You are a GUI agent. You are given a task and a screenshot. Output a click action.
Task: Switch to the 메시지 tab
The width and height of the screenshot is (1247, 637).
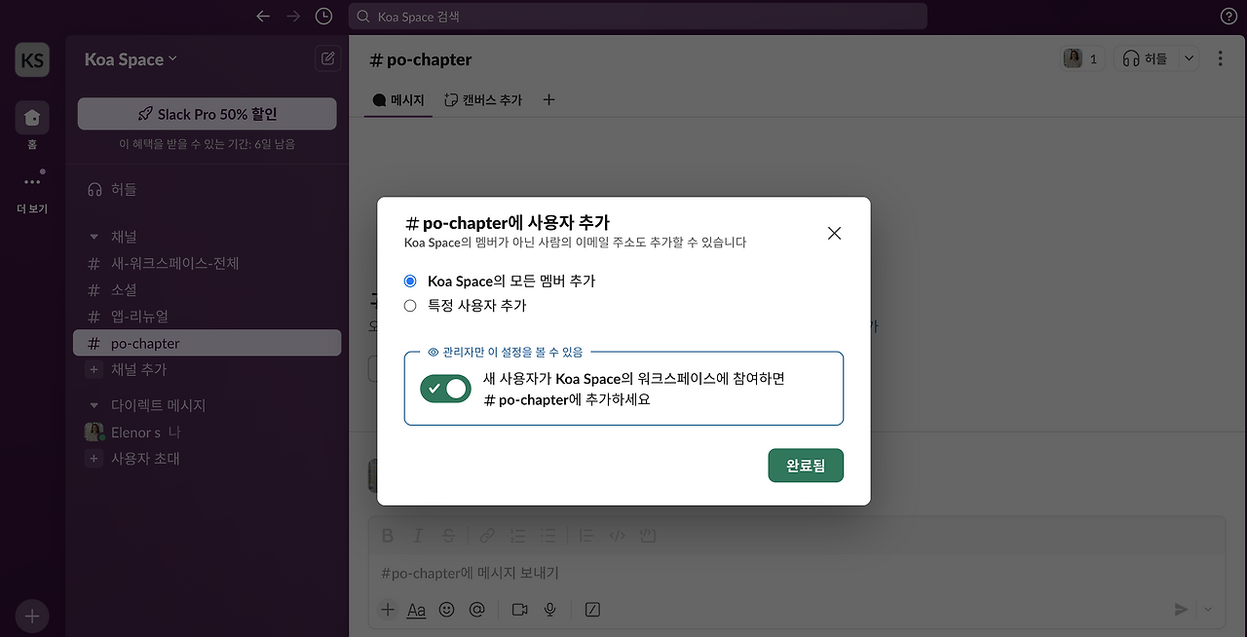coord(397,99)
